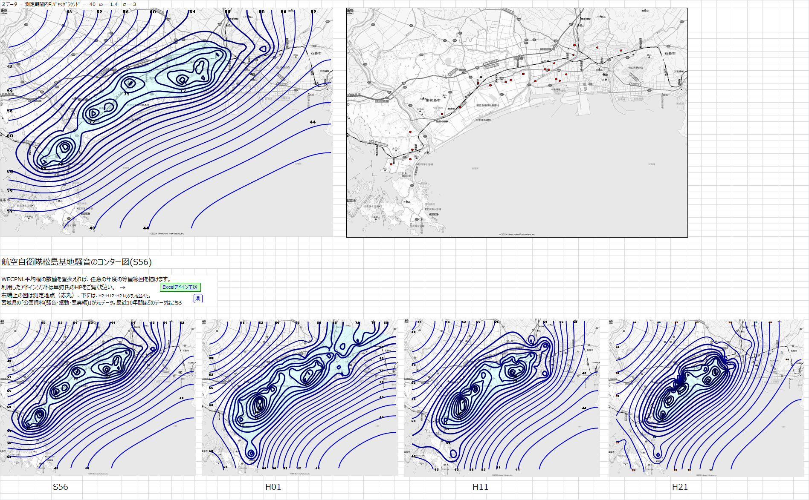Image resolution: width=809 pixels, height=500 pixels.
Task: Click the title 航空自衛隊松島基地騒音のコンター図(S56)
Action: coord(77,262)
